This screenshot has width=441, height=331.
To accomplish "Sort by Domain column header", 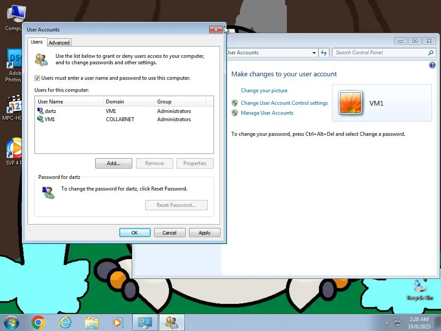I will [x=129, y=102].
